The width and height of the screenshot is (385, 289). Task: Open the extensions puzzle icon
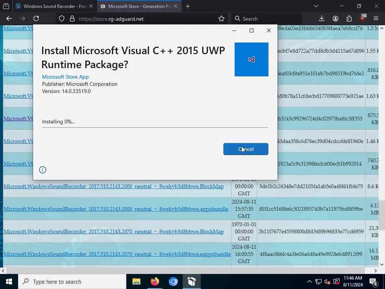tap(349, 19)
